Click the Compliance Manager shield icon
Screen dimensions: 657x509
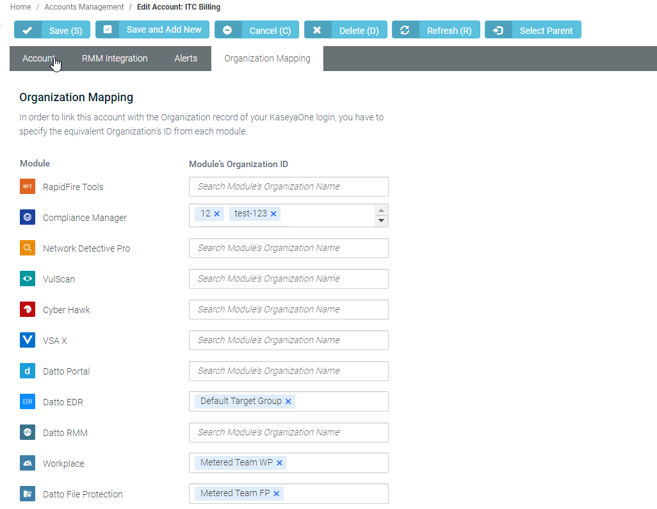[x=27, y=217]
